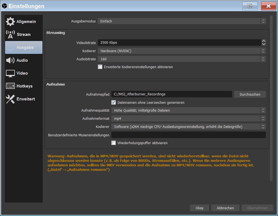Screen dimensions: 278x216
Task: Click the OBS logo in title bar
Action: pos(4,6)
